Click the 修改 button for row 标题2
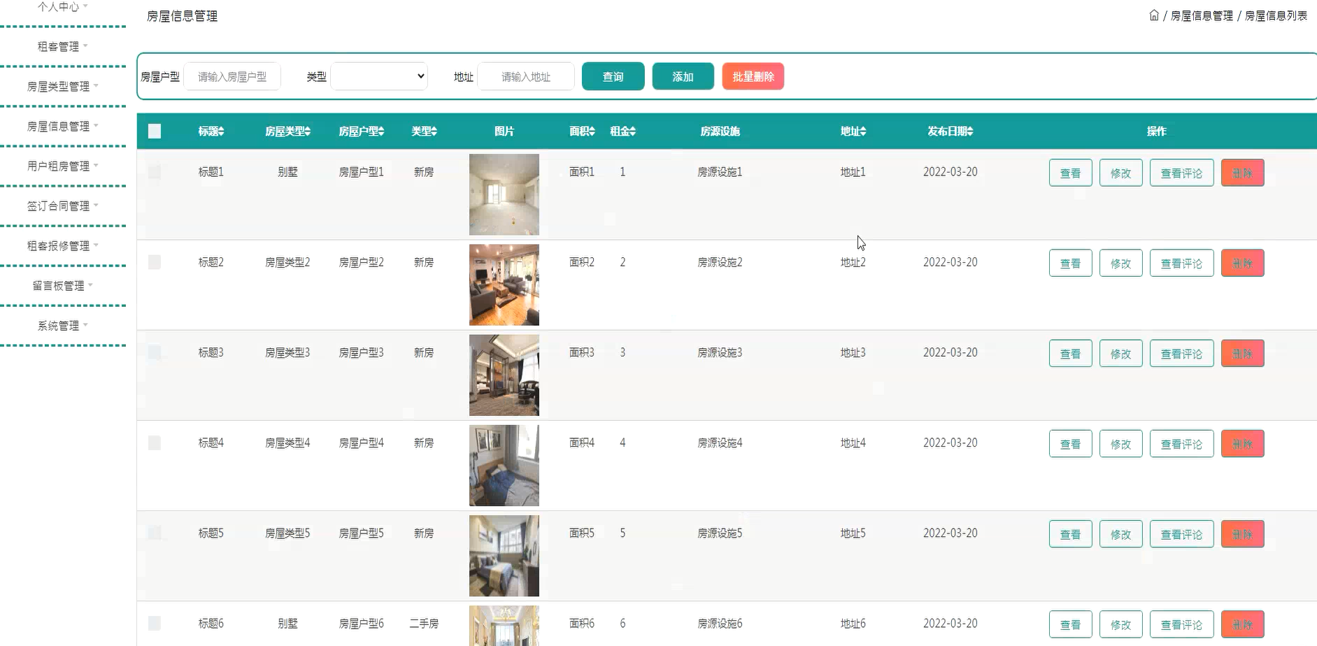This screenshot has height=646, width=1317. (x=1120, y=263)
